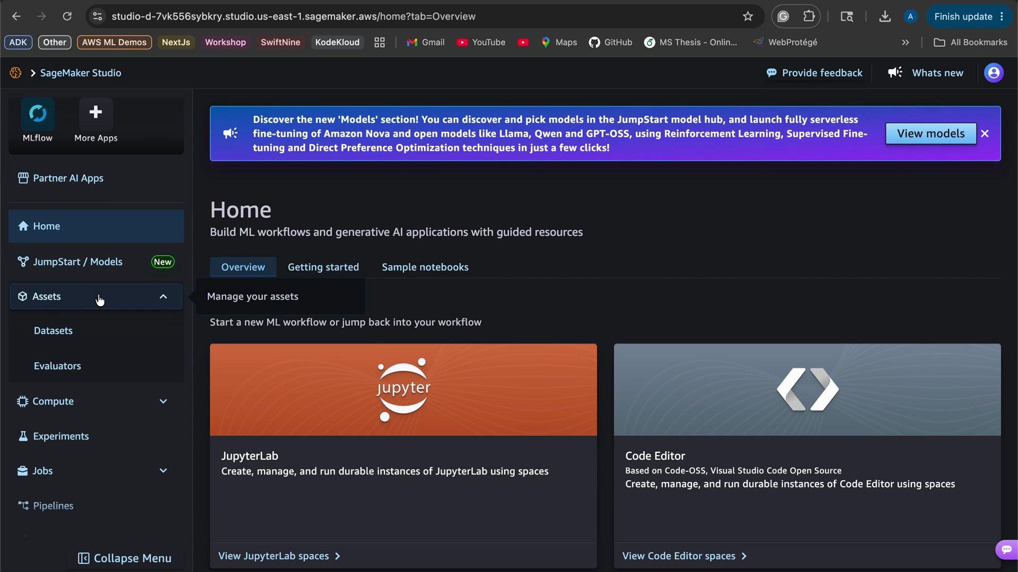This screenshot has height=572, width=1018.
Task: Click the red YouTube icon-only bookmark
Action: coord(523,42)
